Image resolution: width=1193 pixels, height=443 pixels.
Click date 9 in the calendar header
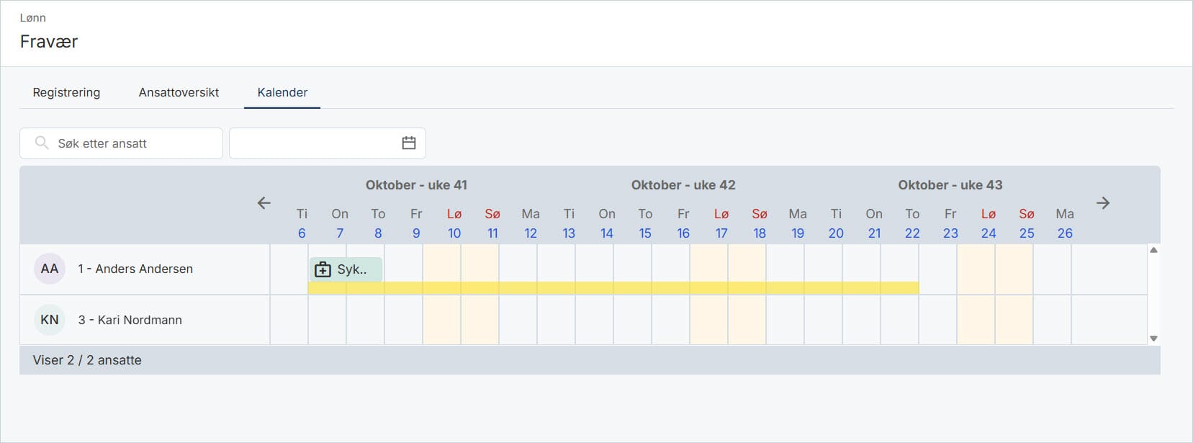[x=416, y=233]
